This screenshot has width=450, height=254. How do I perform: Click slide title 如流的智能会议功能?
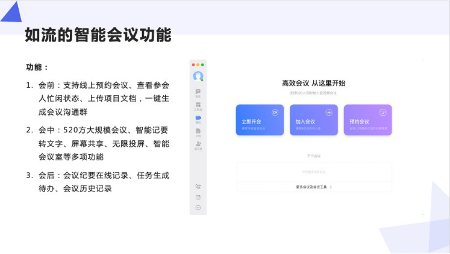(x=98, y=35)
